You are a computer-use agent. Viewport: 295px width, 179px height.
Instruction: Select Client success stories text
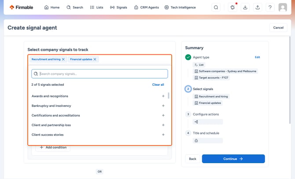48,135
